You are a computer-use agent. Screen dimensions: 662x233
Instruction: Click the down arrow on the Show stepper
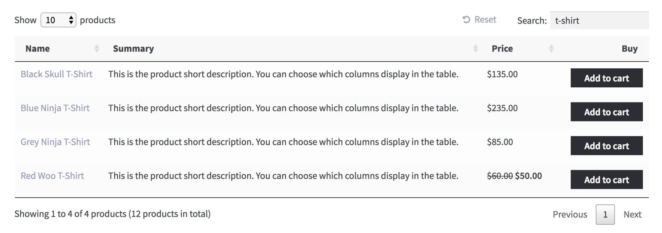(72, 22)
